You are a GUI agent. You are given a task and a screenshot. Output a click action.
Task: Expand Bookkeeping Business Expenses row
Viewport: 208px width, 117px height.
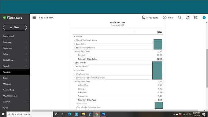tap(75, 78)
